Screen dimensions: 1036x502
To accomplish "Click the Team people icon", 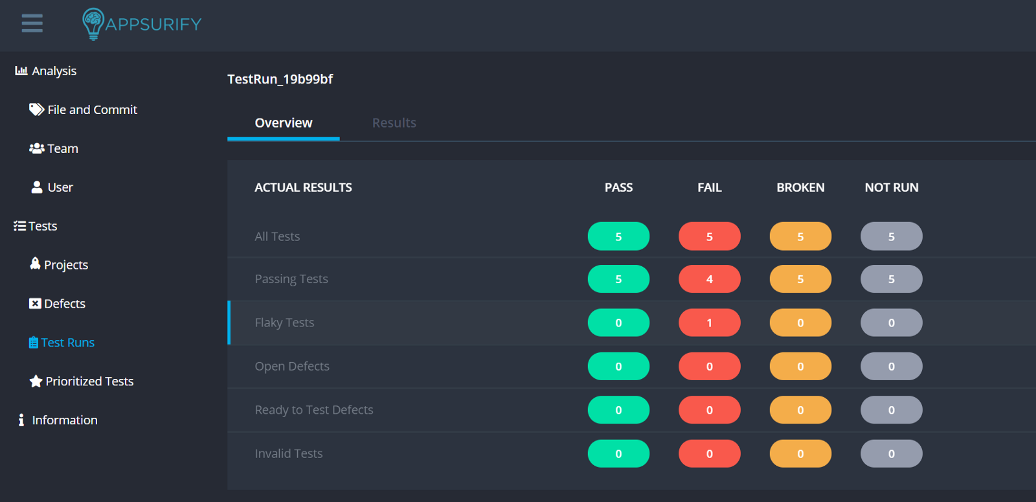I will pos(37,148).
